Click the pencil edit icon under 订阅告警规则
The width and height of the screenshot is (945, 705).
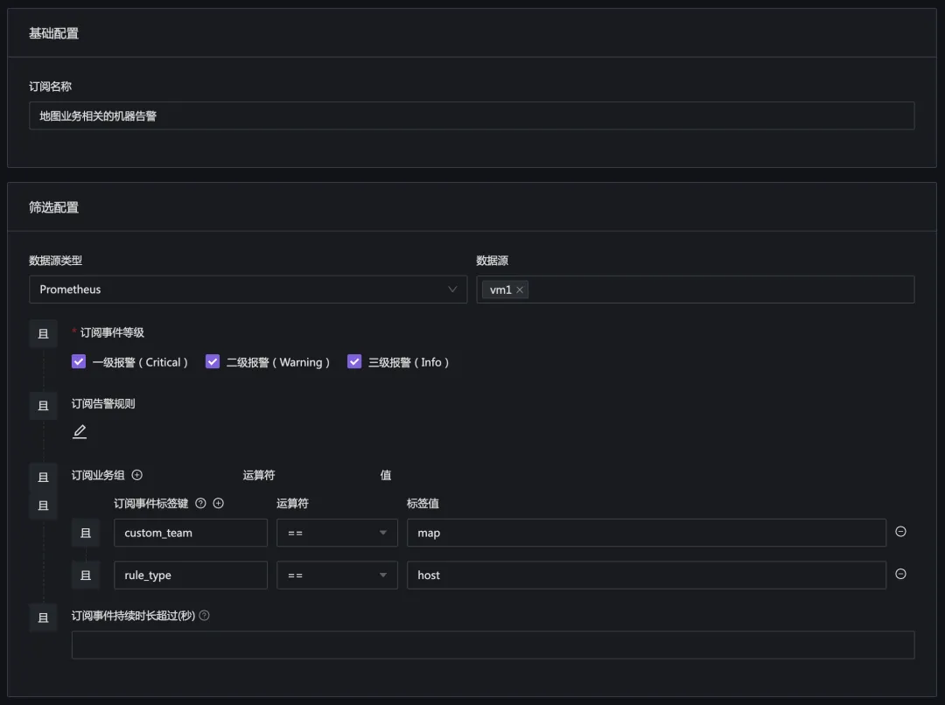click(80, 432)
